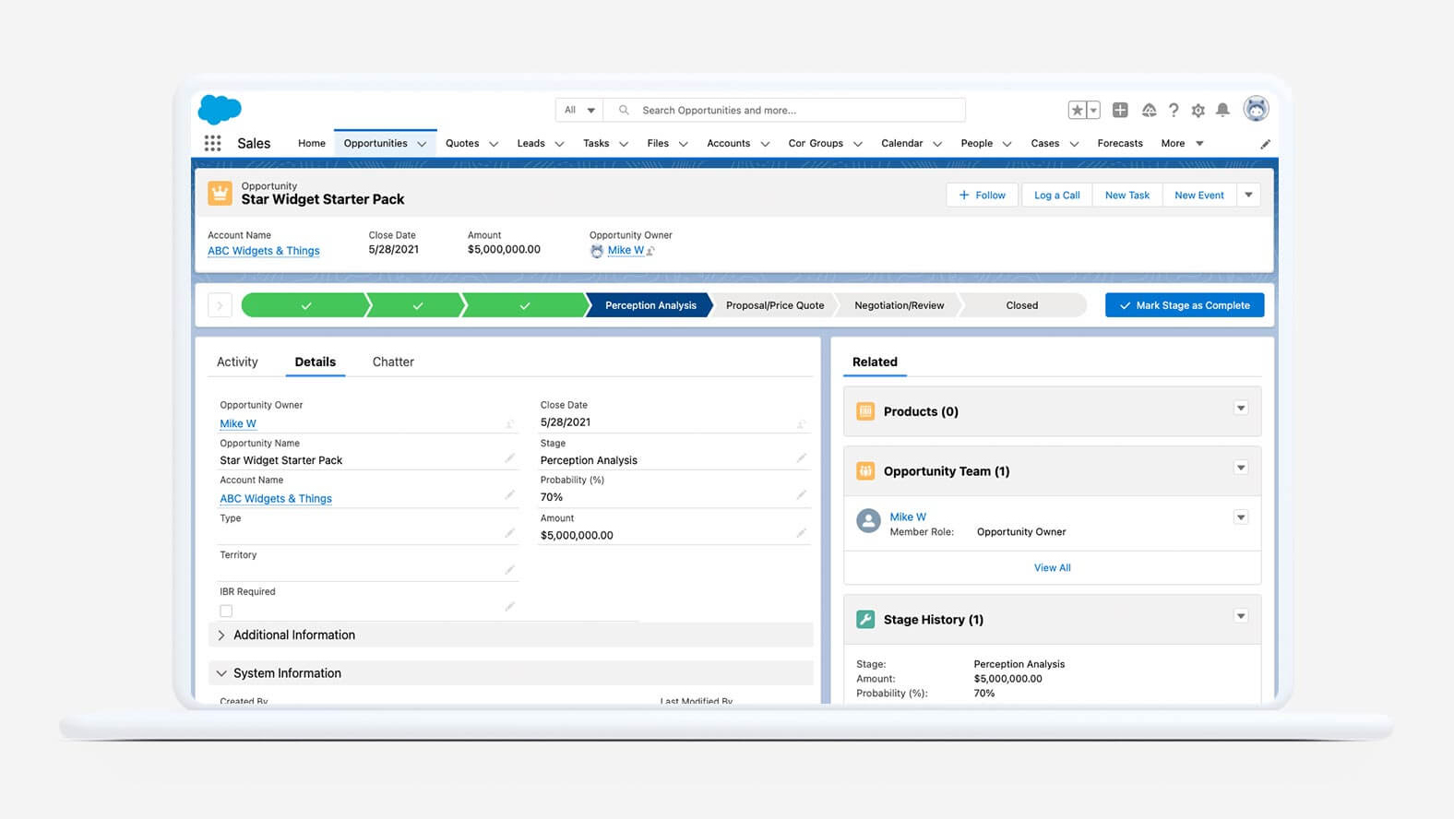Click the Favorites star icon
The height and width of the screenshot is (819, 1454).
(1077, 110)
